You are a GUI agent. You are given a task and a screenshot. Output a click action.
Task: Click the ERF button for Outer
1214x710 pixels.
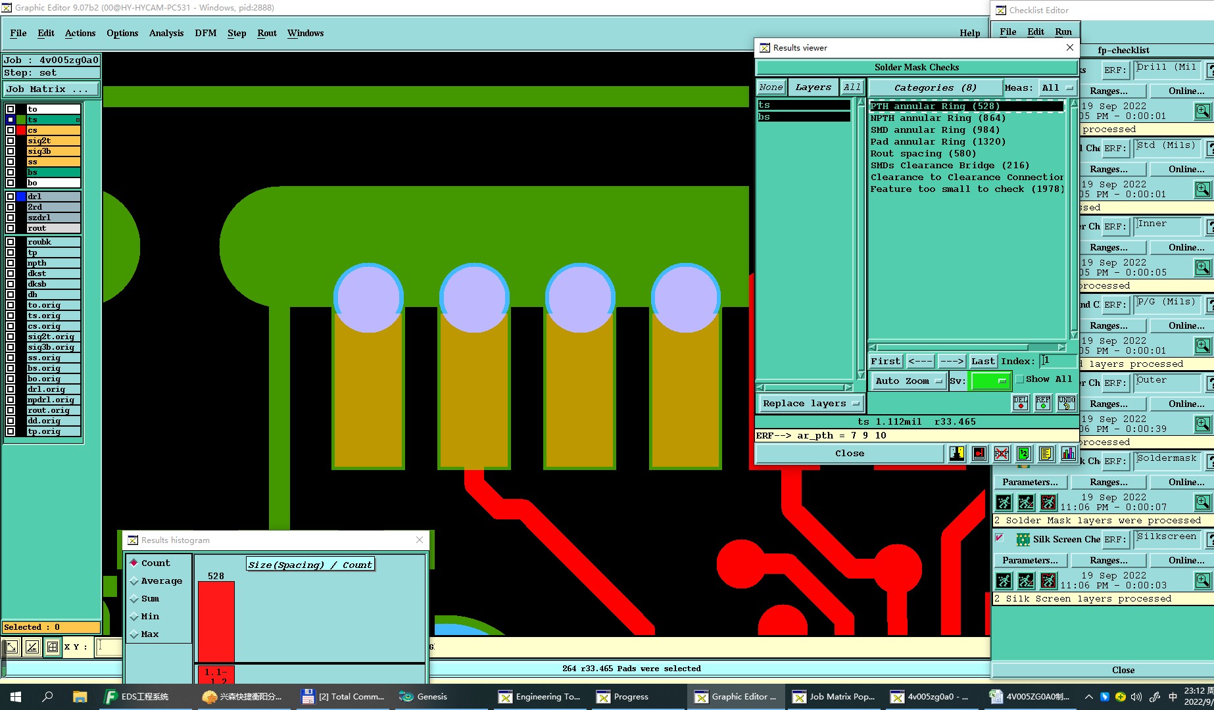1115,383
